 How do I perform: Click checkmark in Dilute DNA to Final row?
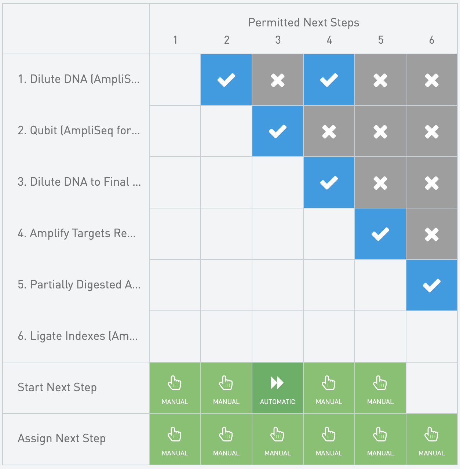click(x=329, y=182)
